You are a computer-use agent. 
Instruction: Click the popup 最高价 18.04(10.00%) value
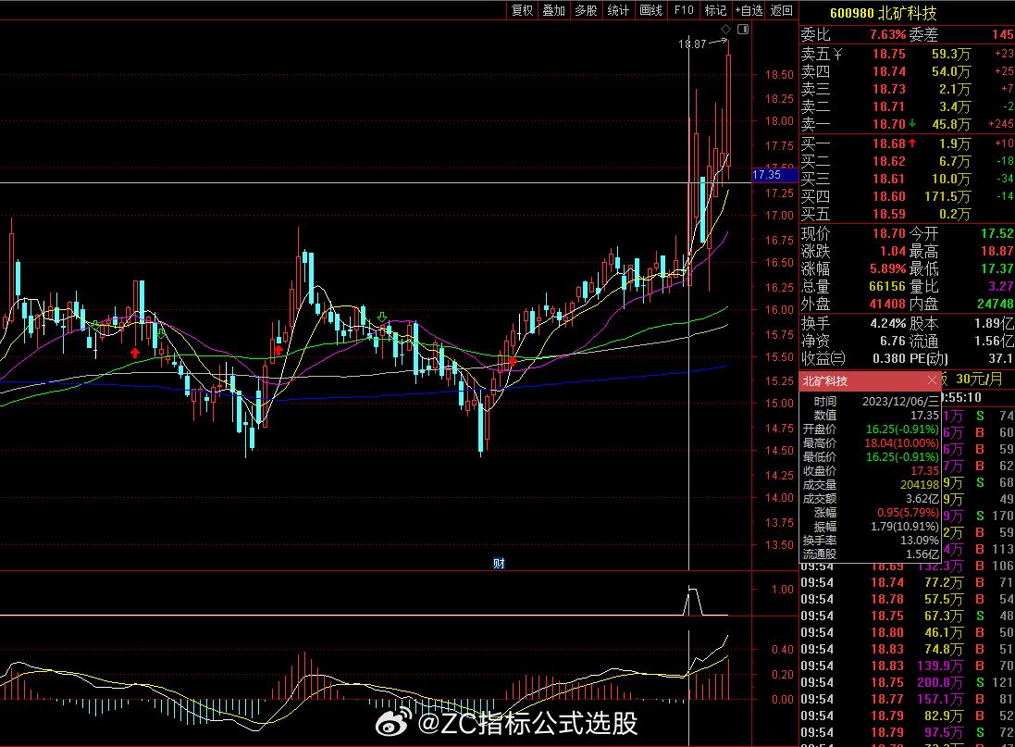tap(902, 443)
